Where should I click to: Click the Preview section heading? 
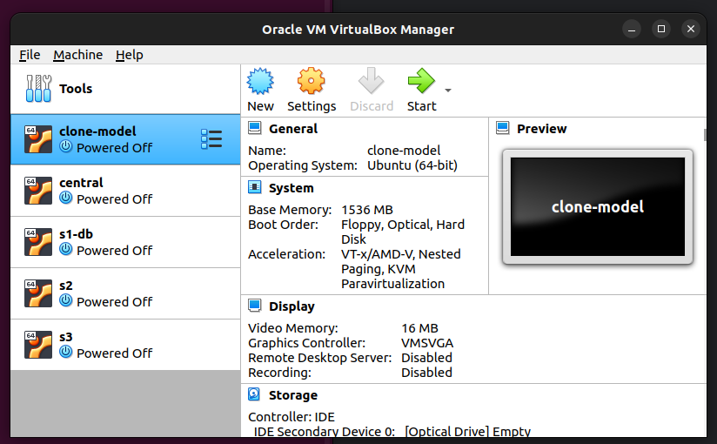[542, 129]
